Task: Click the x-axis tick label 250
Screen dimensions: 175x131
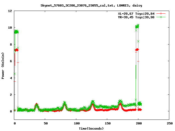Action: coord(170,123)
